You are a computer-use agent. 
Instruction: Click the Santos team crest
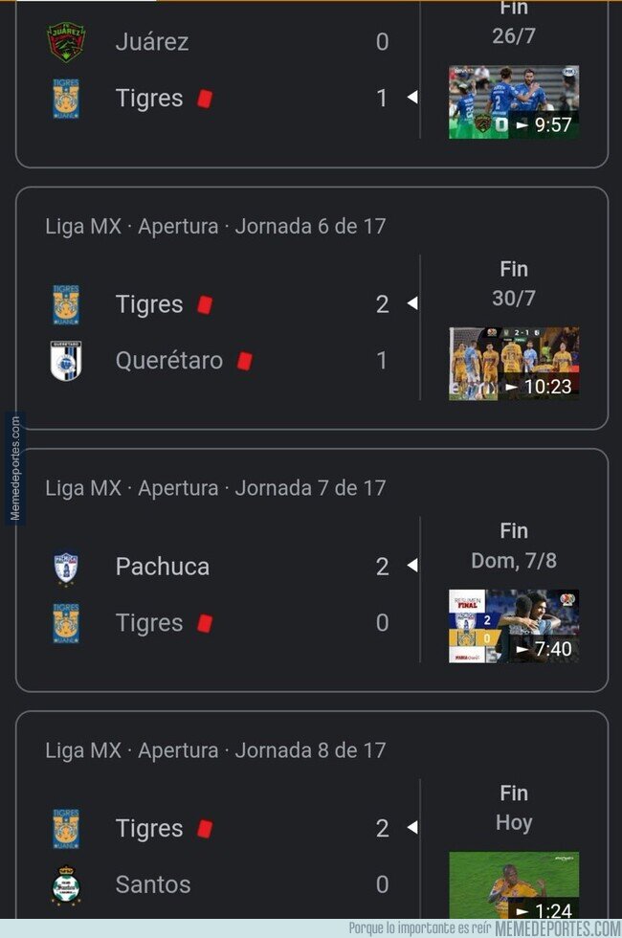(x=66, y=885)
